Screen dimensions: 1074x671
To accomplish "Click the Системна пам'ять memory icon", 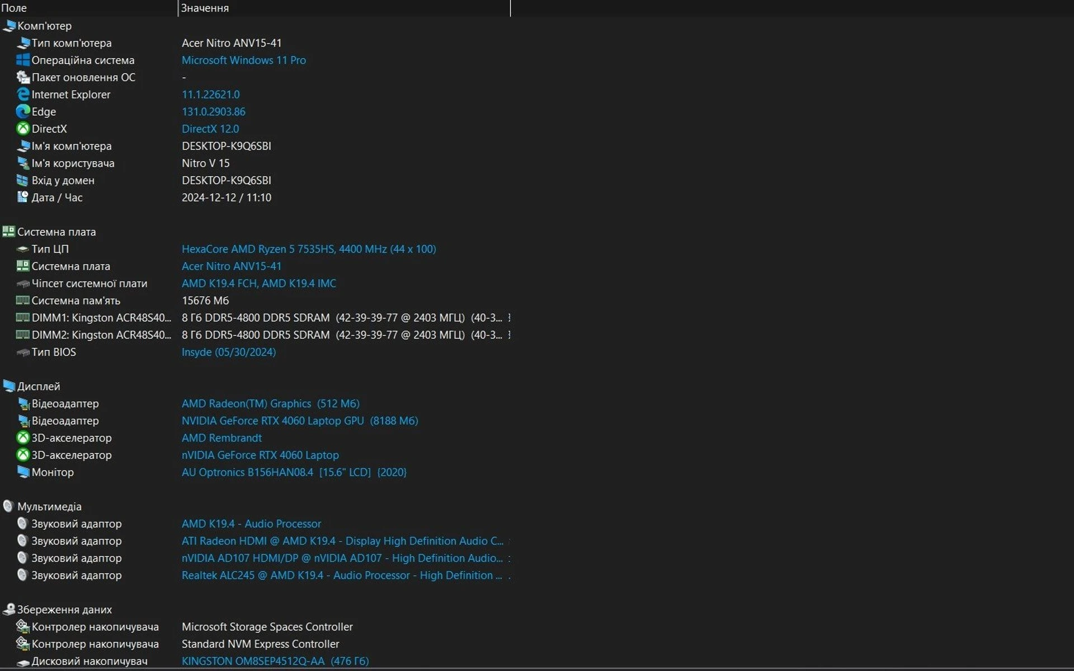I will coord(23,301).
